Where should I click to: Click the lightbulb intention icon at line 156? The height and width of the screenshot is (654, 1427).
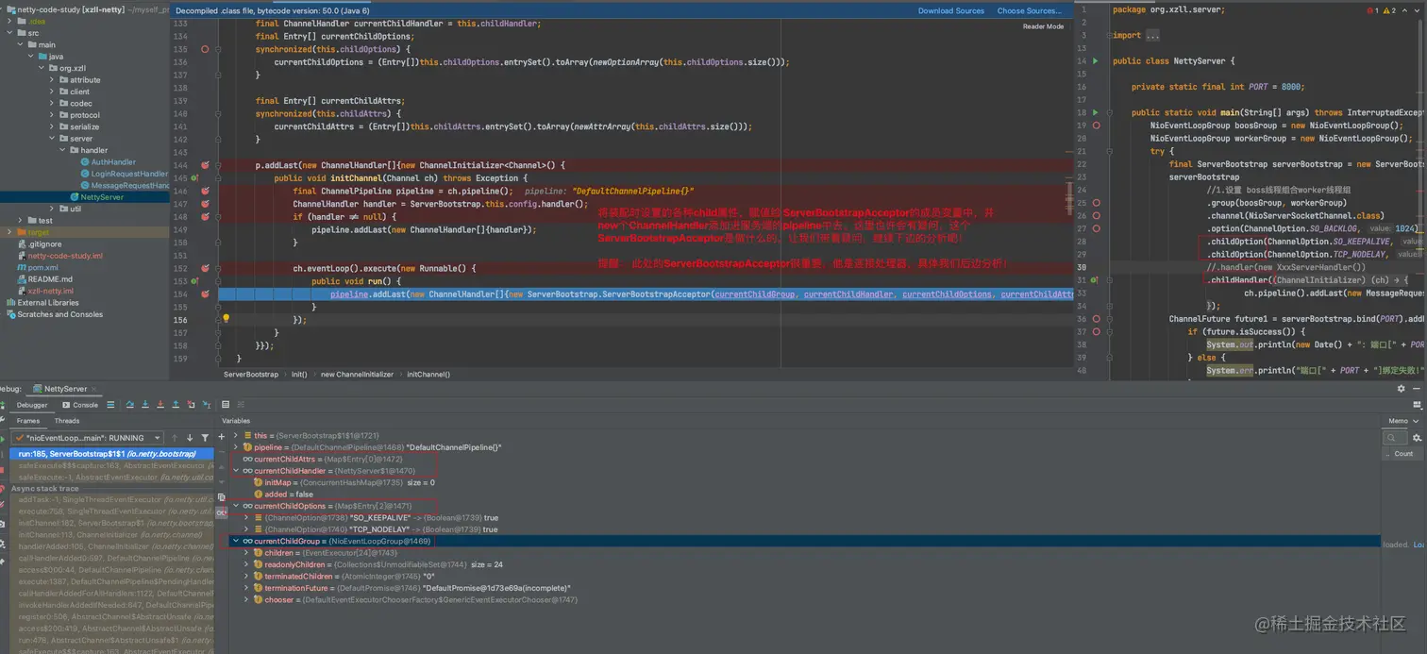point(226,319)
